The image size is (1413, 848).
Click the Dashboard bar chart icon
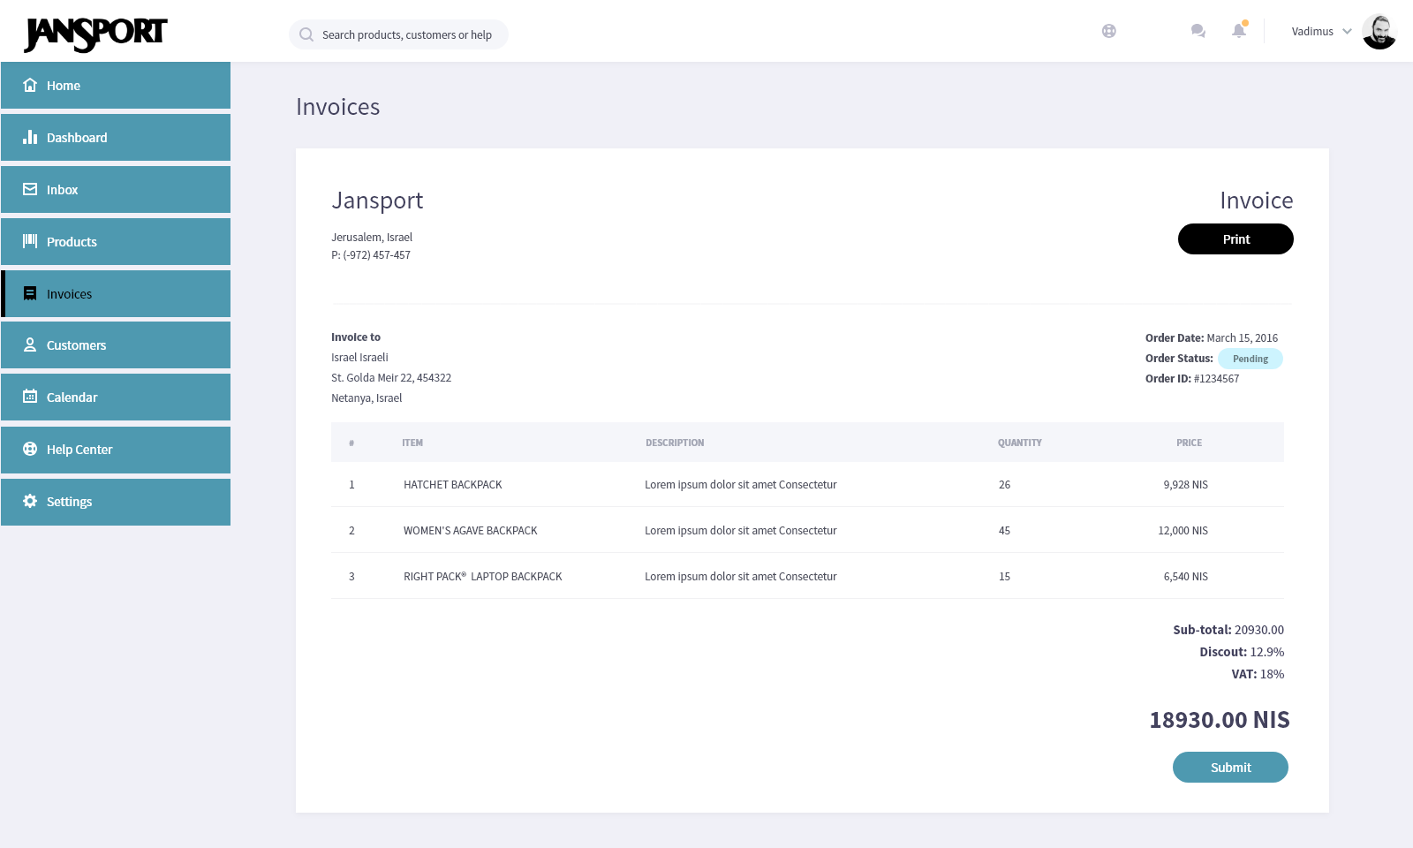pos(30,137)
